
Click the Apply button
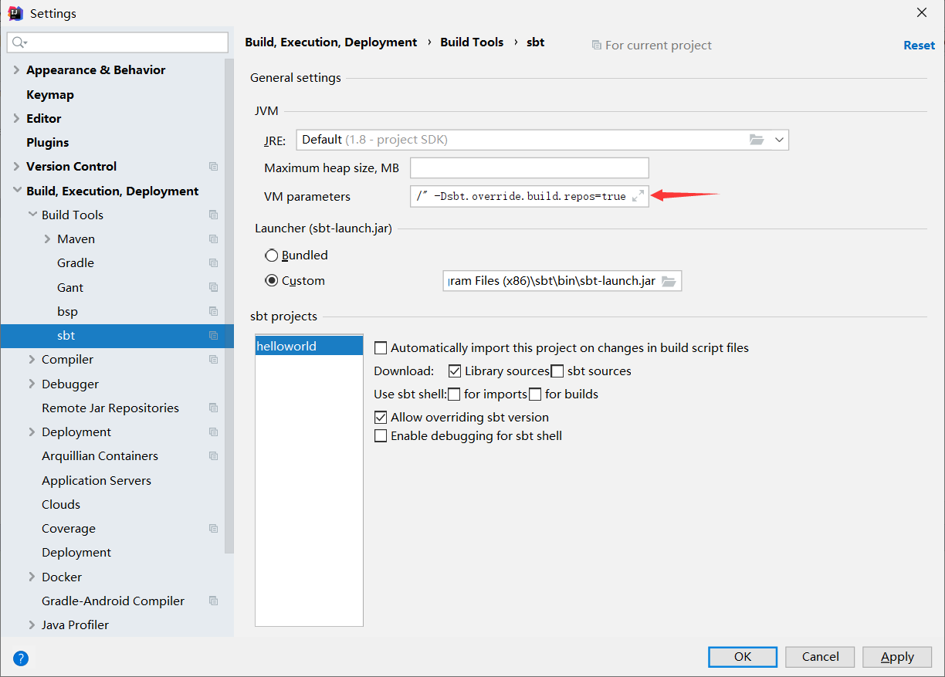[897, 657]
